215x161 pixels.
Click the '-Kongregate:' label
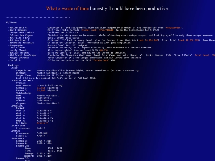pyautogui.click(x=16, y=45)
